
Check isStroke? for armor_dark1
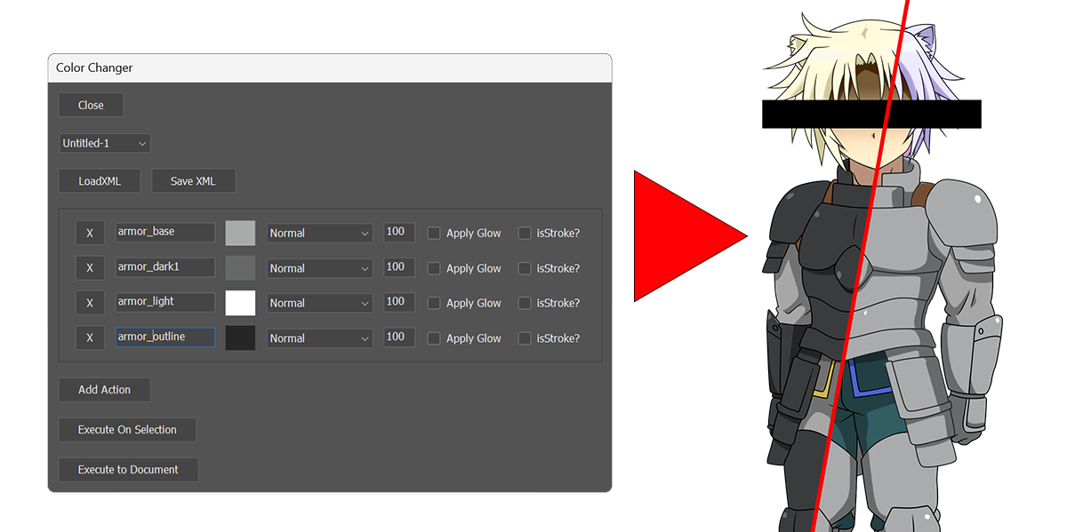click(524, 267)
